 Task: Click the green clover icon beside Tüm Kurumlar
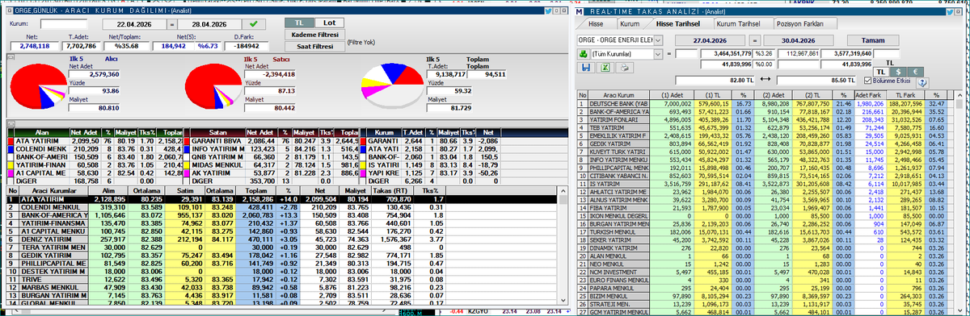583,53
